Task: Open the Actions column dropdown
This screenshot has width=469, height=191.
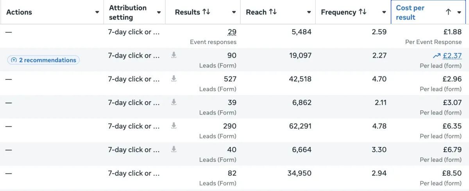Action: (x=97, y=12)
